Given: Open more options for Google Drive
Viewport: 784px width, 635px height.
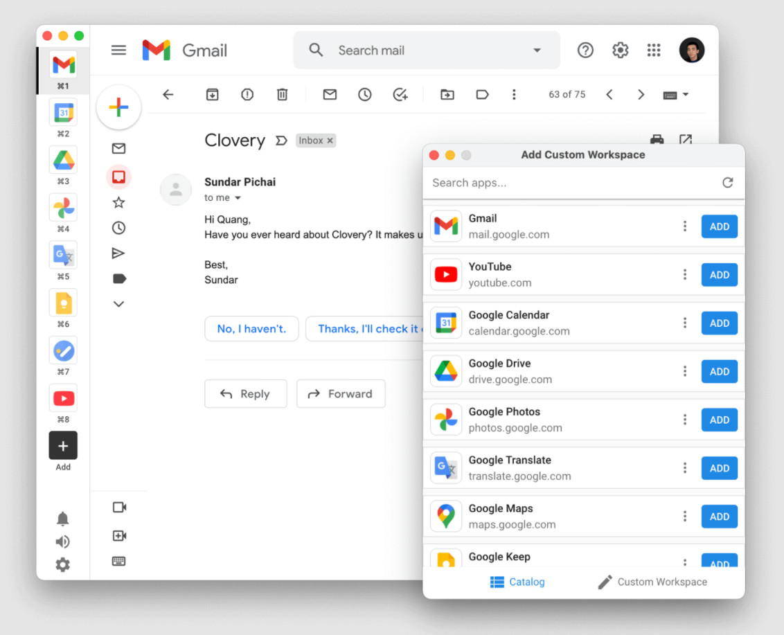Looking at the screenshot, I should [x=684, y=371].
